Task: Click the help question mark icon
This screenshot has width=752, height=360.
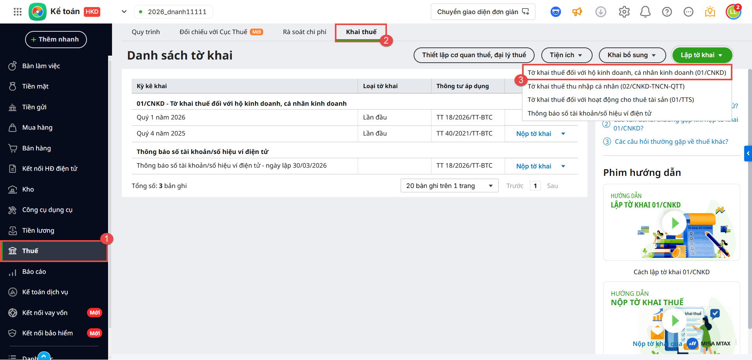Action: [667, 12]
